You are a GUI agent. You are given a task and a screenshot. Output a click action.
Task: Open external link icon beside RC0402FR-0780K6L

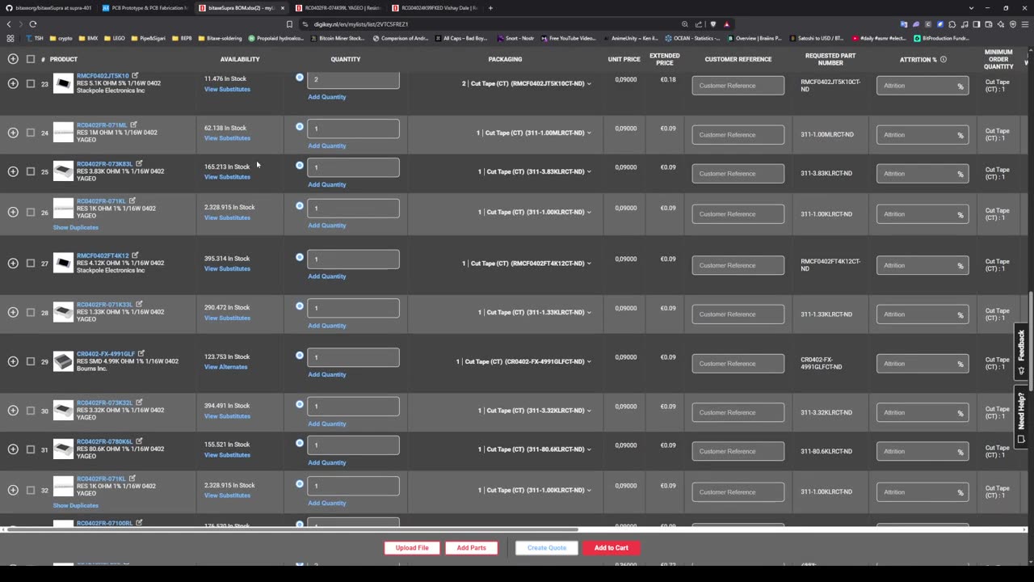point(139,441)
